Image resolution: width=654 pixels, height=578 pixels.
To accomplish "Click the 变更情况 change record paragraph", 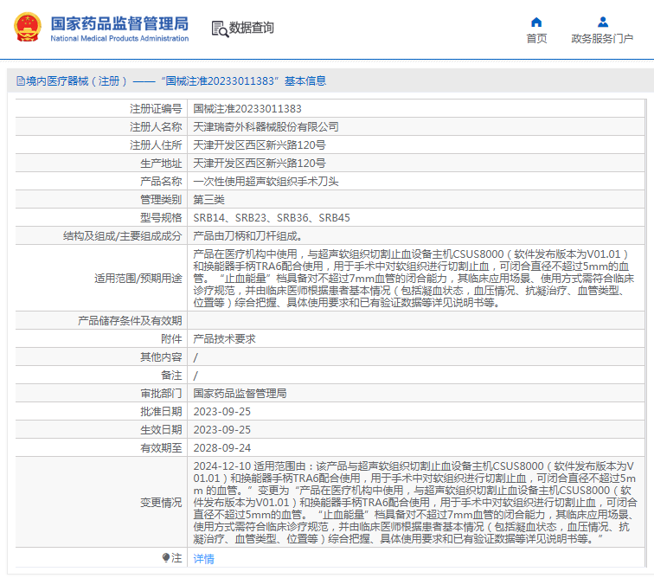I will click(x=415, y=503).
